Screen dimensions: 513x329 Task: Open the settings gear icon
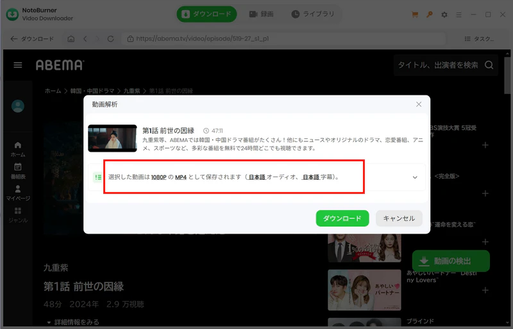(x=444, y=15)
